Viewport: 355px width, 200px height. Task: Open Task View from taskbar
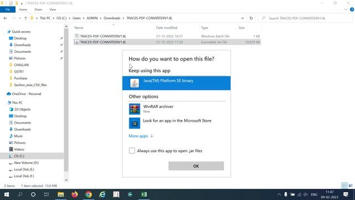47,194
